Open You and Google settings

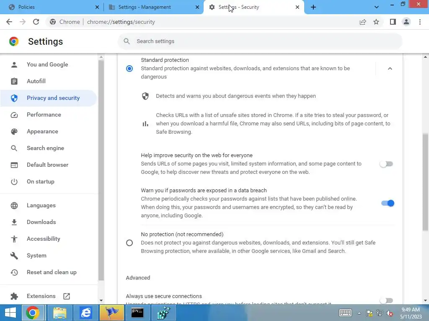click(49, 64)
